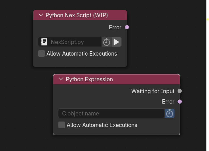
Task: Collapse the Python Nex Script (WIP) node chevron
Action: (41, 15)
